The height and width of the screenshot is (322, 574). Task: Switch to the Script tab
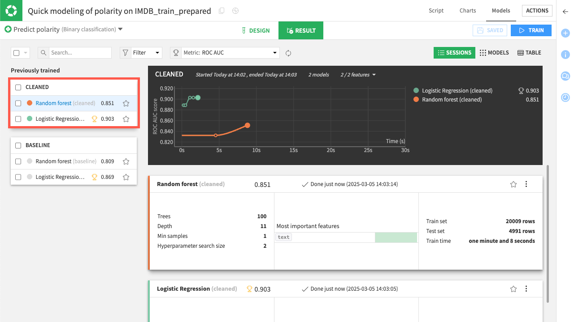pyautogui.click(x=436, y=11)
